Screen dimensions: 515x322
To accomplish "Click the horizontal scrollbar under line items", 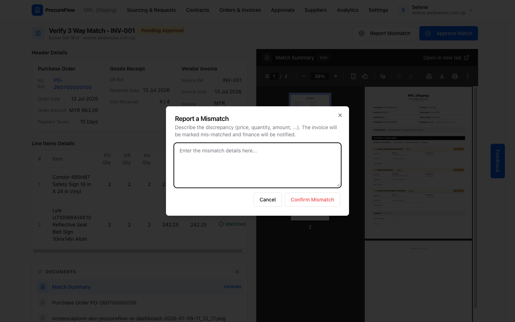I will [x=138, y=251].
